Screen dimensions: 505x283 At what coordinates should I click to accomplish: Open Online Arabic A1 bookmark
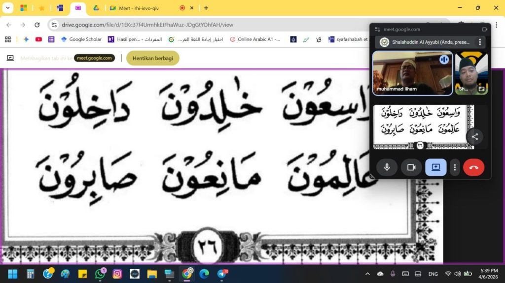[255, 39]
